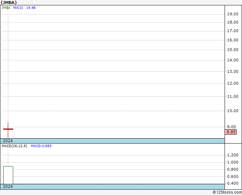This screenshot has height=195, width=242.
Task: Click the 19.48 moving average value
Action: (31, 8)
